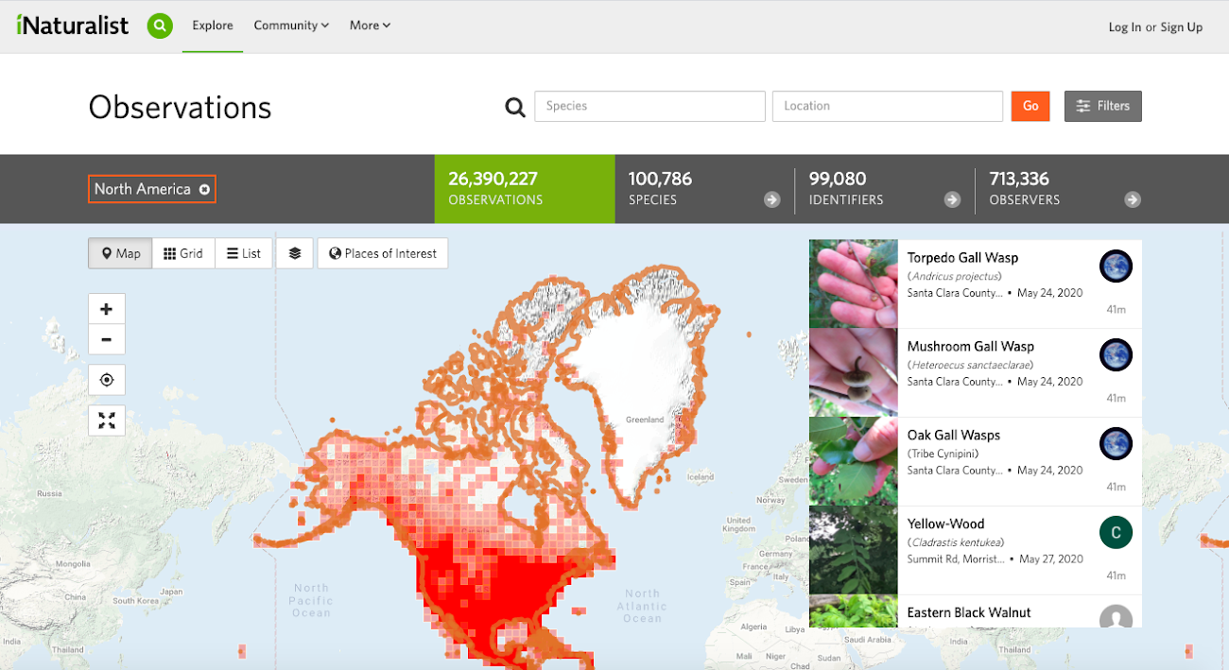The image size is (1229, 670).
Task: Click the Location search field
Action: [888, 106]
